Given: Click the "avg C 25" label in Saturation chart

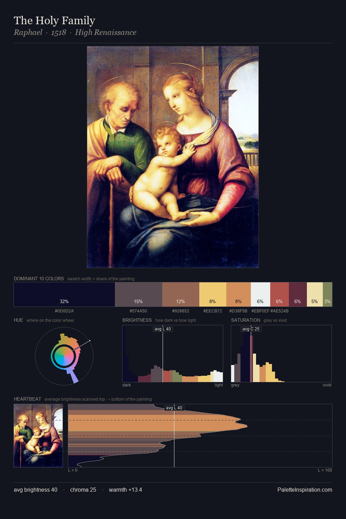Looking at the screenshot, I should coord(251,329).
